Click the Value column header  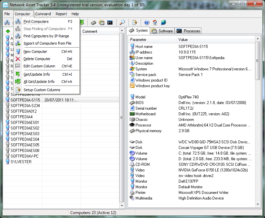(x=216, y=40)
